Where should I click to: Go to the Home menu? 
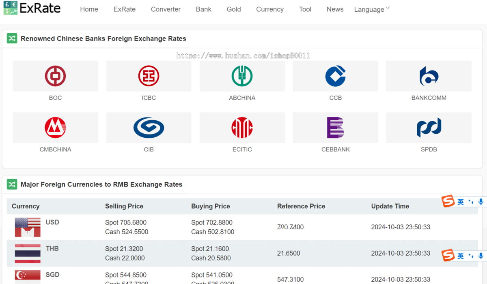coord(89,9)
